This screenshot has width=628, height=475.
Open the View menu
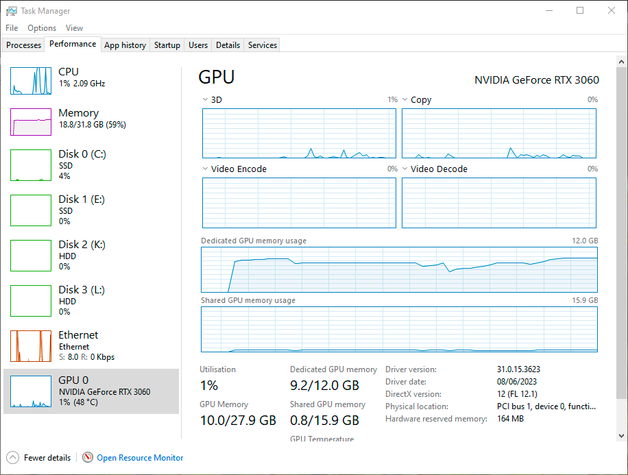[74, 28]
